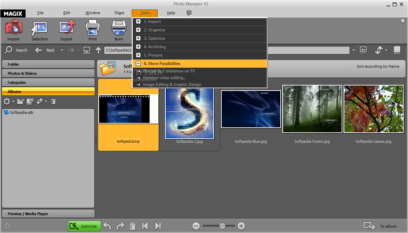Go up one folder level
The image size is (408, 233).
98,50
